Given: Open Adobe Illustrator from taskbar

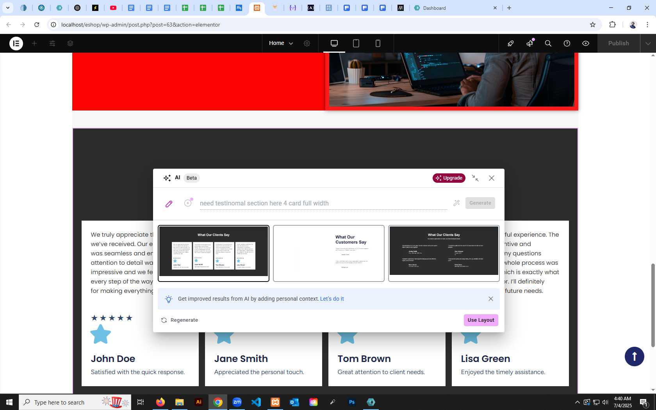Looking at the screenshot, I should (x=199, y=402).
